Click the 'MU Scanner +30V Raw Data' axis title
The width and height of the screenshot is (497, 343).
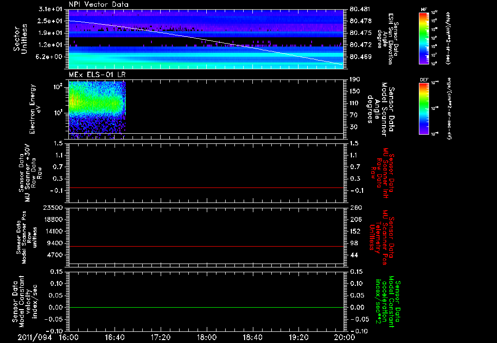30,173
